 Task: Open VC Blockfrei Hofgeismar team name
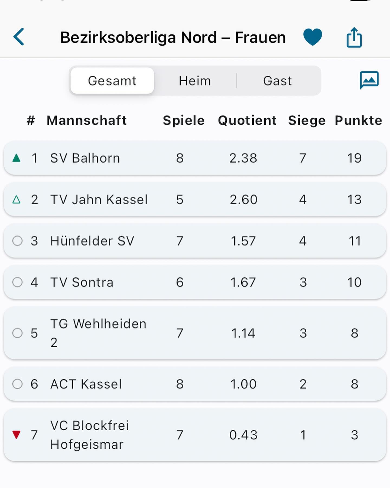[89, 435]
